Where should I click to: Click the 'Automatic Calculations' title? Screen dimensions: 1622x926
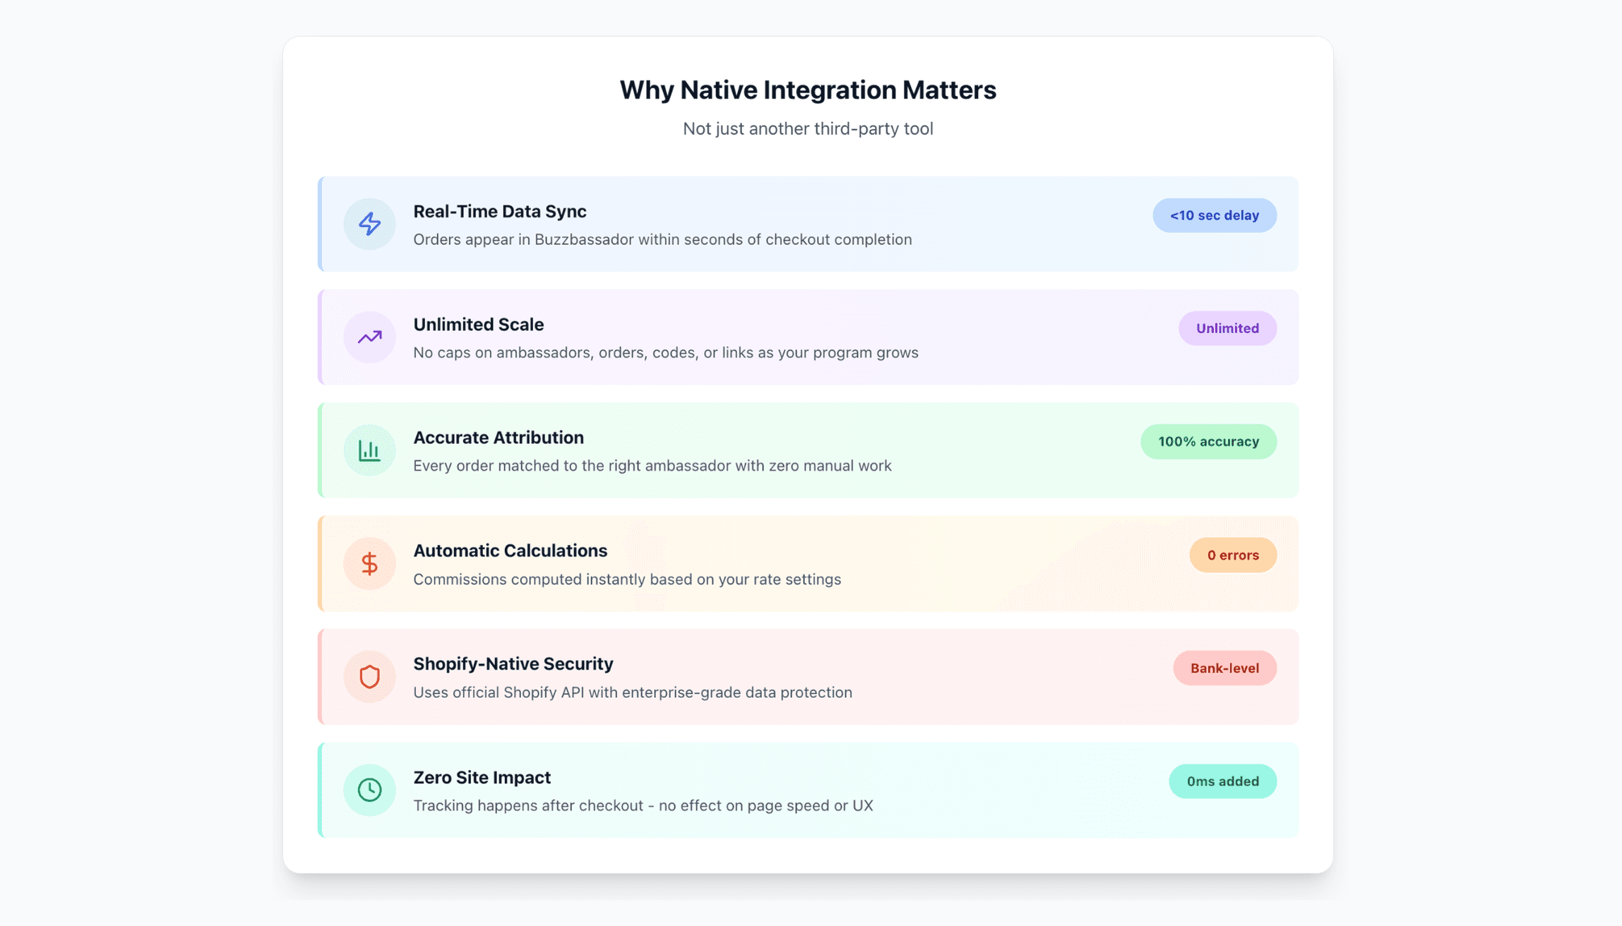510,551
